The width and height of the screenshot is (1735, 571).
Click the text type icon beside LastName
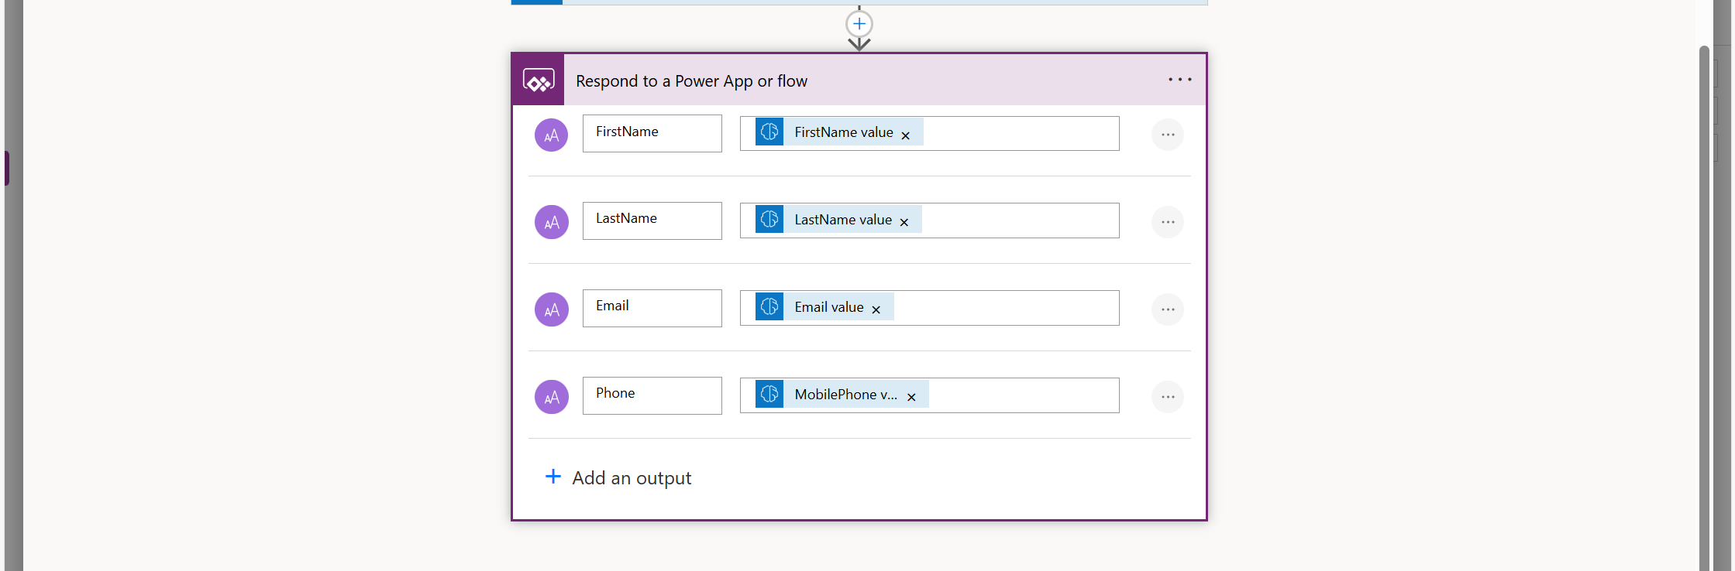tap(551, 222)
